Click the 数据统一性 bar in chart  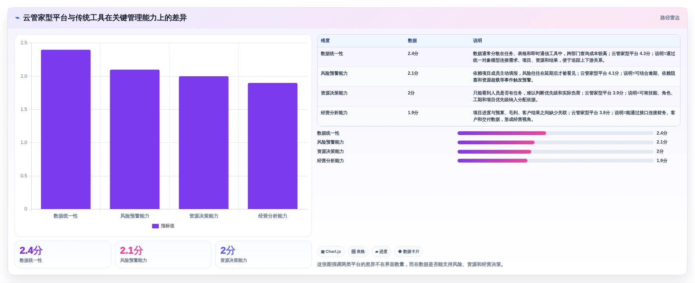click(66, 129)
